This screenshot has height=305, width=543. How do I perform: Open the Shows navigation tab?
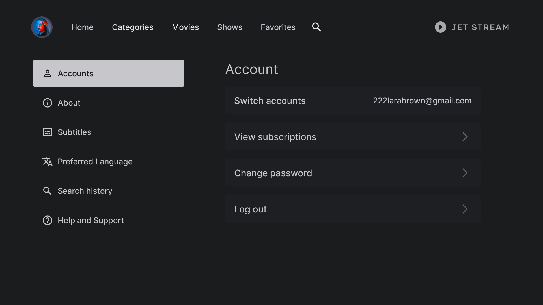(230, 27)
